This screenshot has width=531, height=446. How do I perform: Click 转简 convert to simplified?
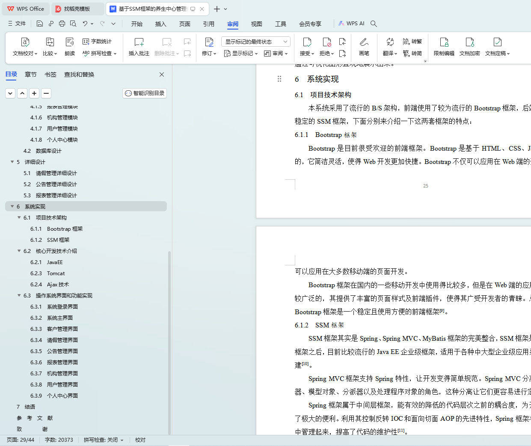click(412, 54)
